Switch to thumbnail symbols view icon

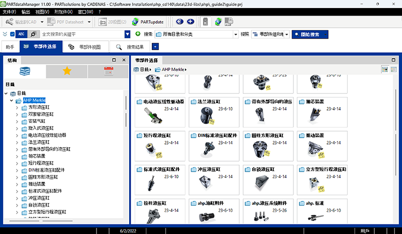[x=385, y=69]
